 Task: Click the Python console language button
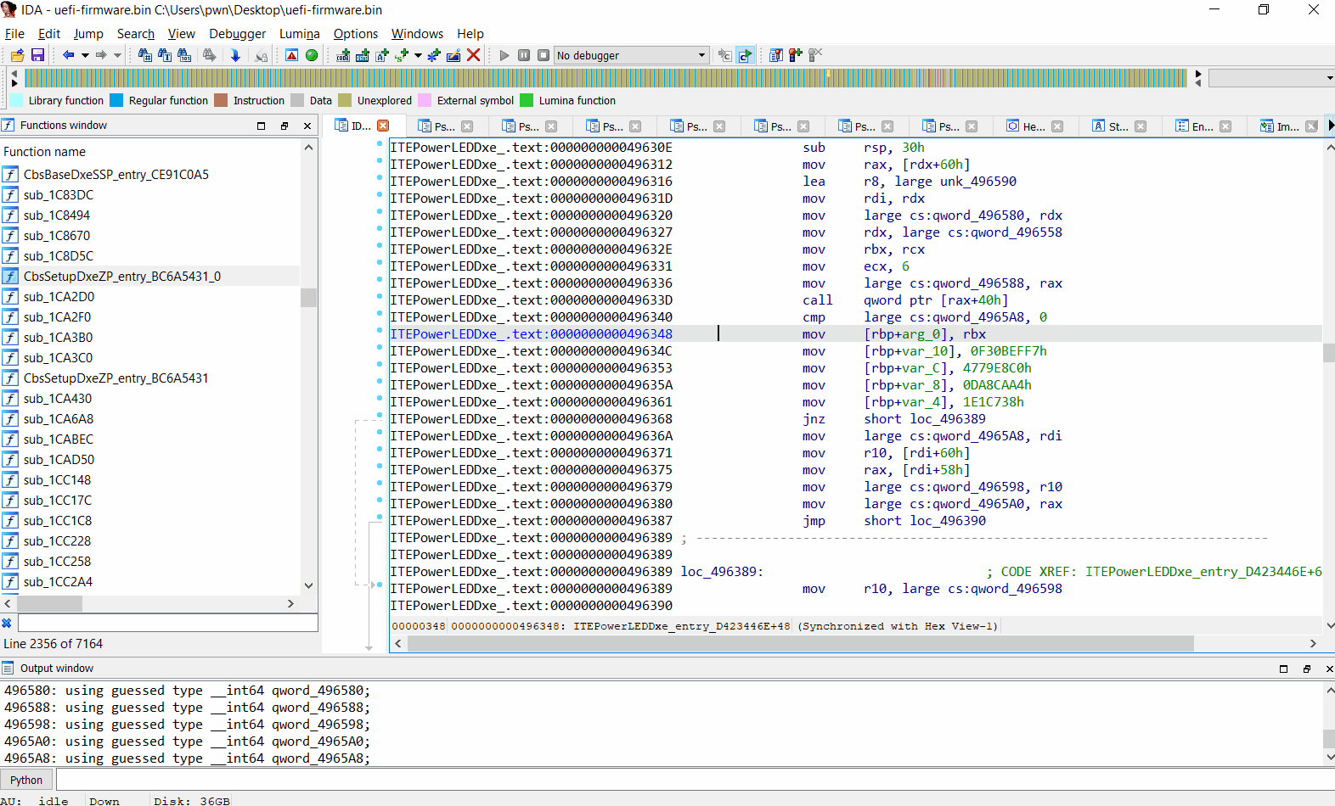click(x=26, y=780)
